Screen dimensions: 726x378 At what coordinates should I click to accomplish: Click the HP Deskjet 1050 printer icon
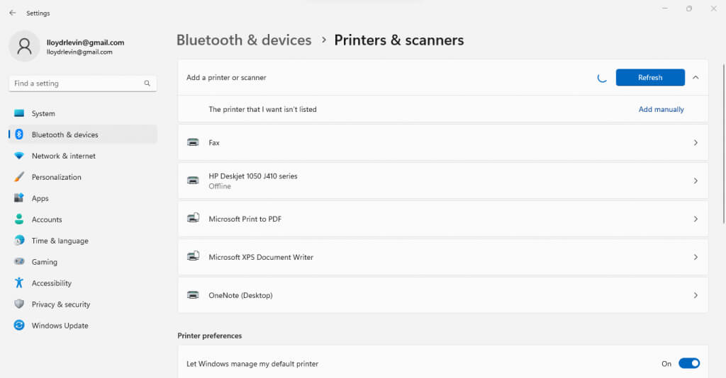pyautogui.click(x=193, y=181)
